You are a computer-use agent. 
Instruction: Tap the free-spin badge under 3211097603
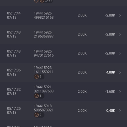pos(39,96)
